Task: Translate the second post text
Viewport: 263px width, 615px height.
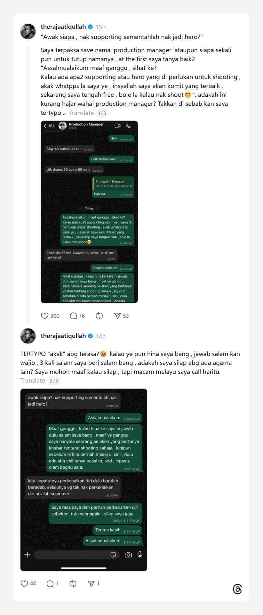Action: pyautogui.click(x=33, y=381)
